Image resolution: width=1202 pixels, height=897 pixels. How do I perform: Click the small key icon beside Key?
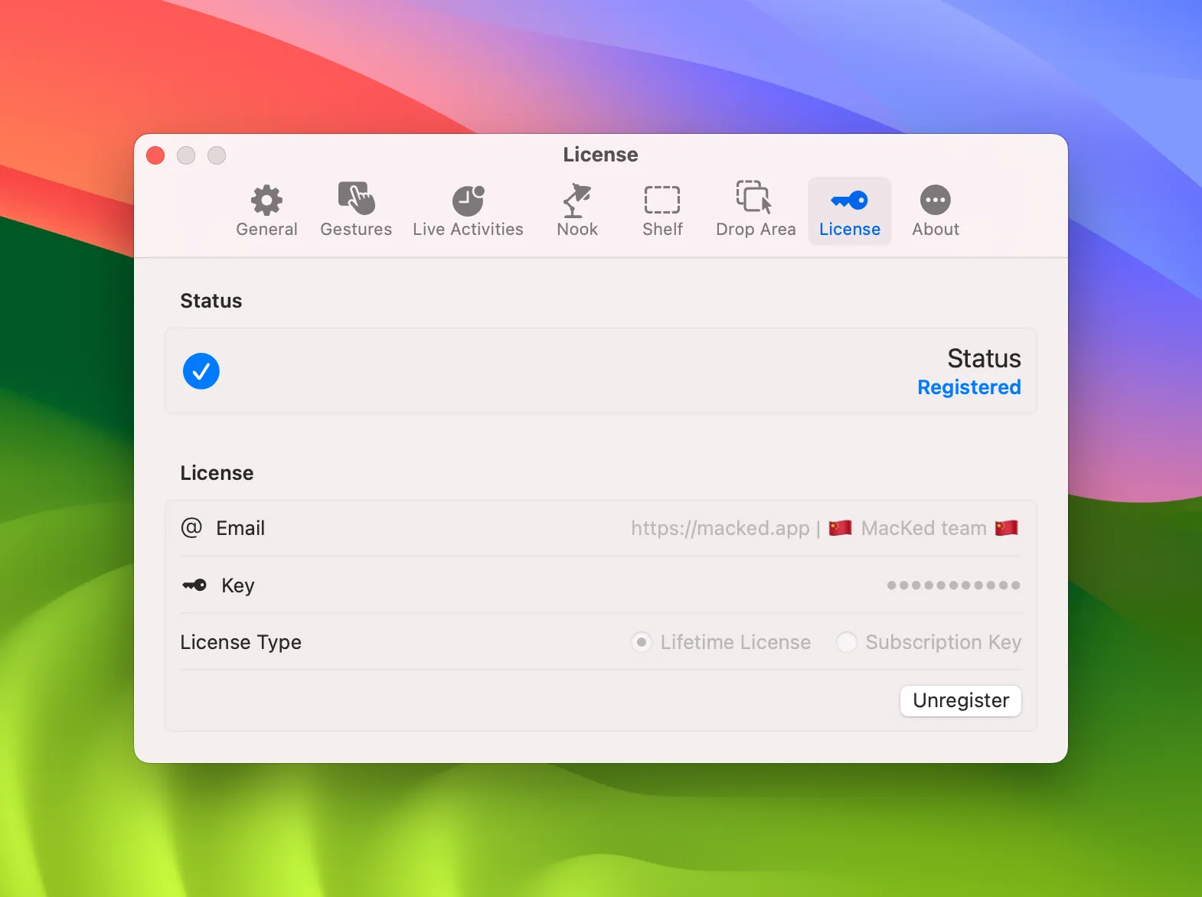pos(194,585)
